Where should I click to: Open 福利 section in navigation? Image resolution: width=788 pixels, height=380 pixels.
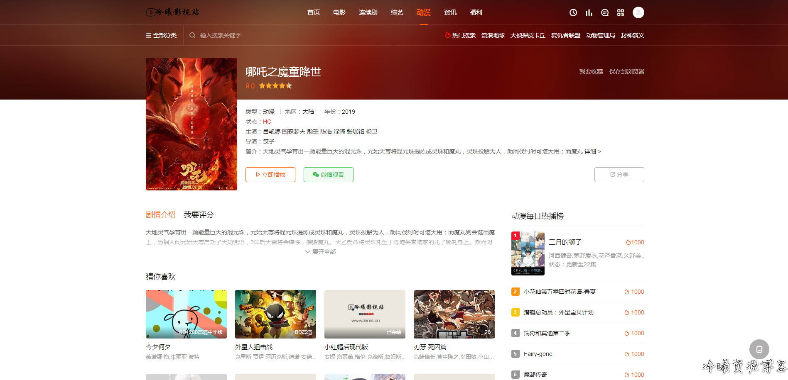(x=476, y=12)
